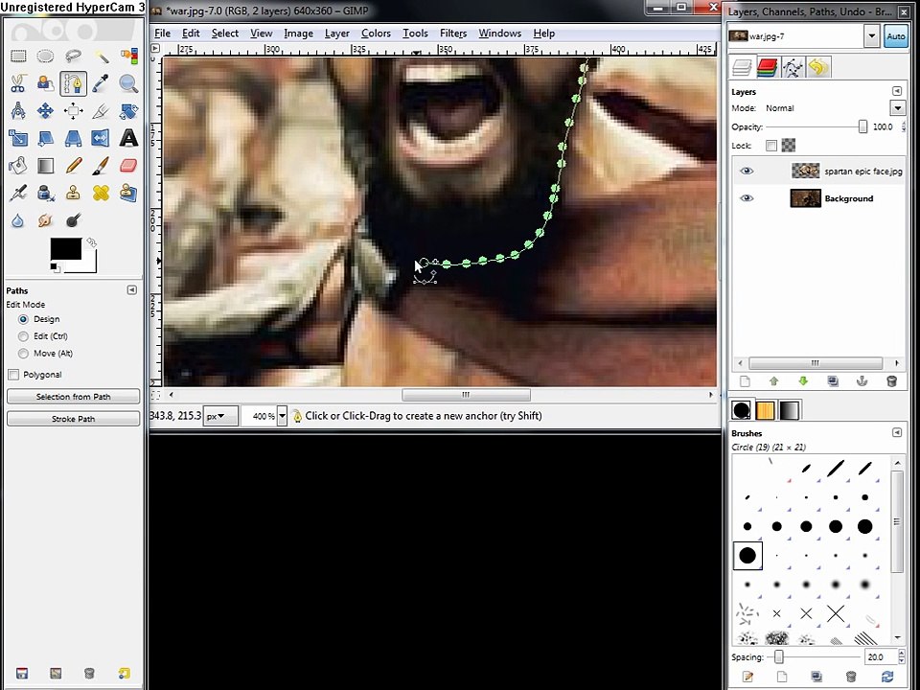Select the Paintbrush tool

coord(101,166)
